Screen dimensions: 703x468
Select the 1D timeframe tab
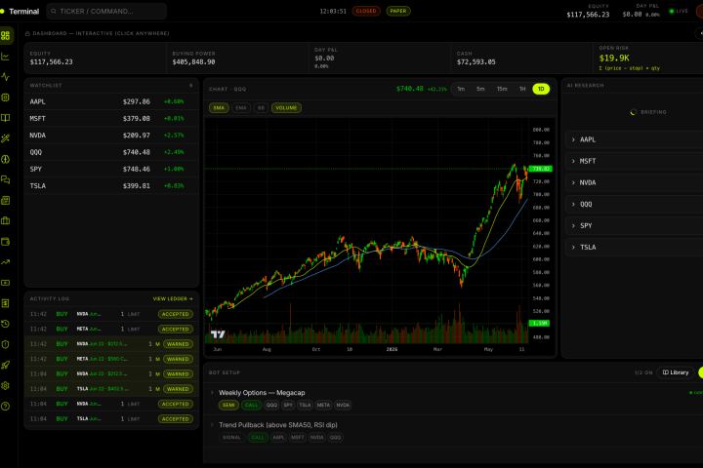(541, 89)
